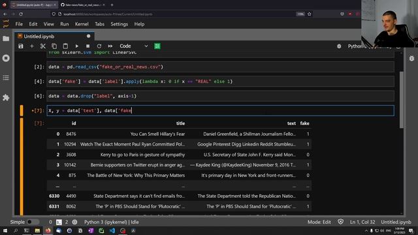Run the selected cell
The width and height of the screenshot is (418, 235).
pos(77,46)
